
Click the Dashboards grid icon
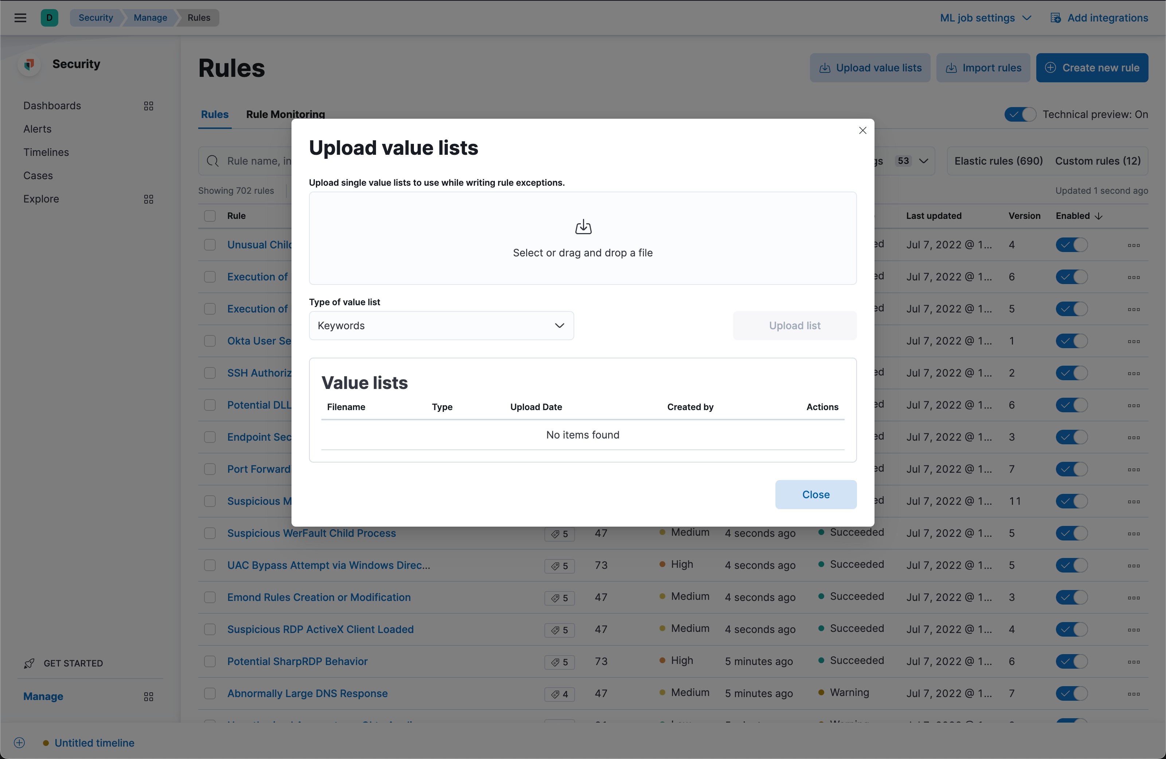(x=149, y=105)
